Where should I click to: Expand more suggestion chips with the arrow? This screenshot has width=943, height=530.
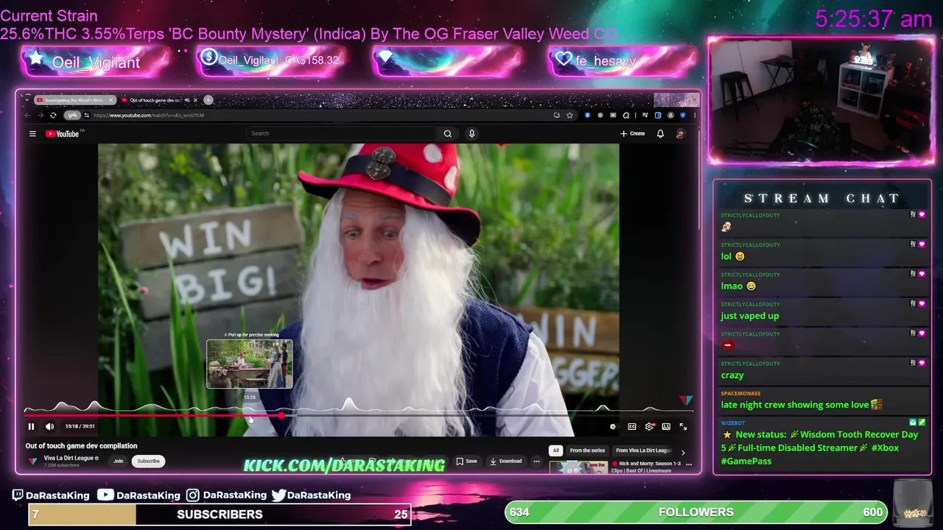click(683, 452)
